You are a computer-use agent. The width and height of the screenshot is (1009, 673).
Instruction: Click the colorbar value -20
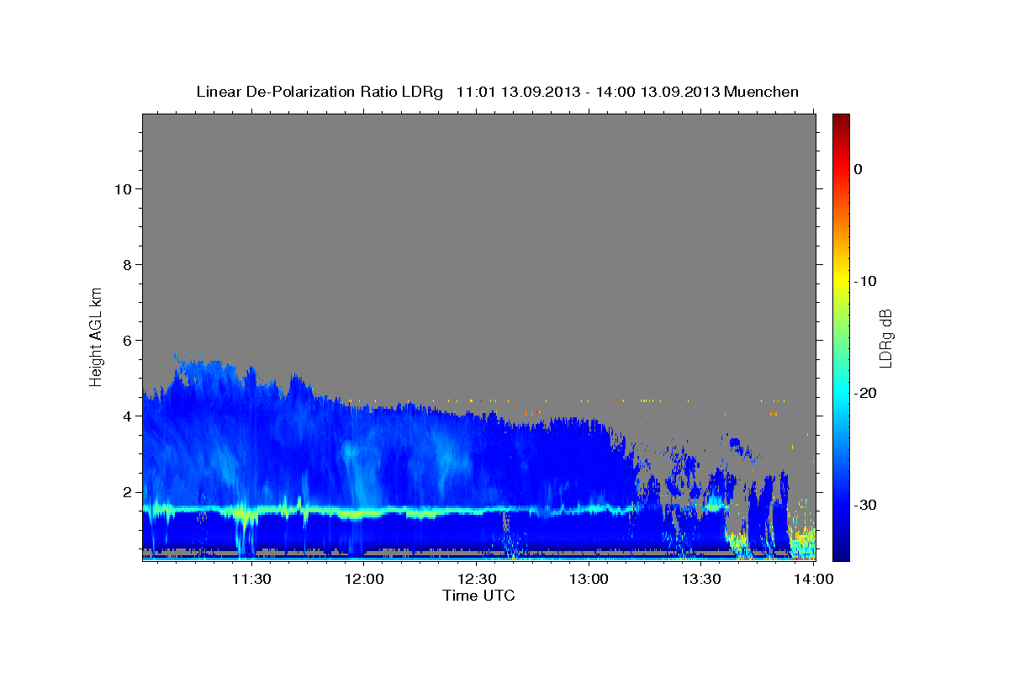(x=864, y=393)
